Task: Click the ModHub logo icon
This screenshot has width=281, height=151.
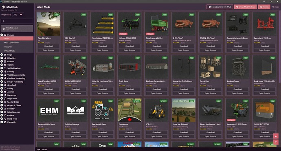Action: pyautogui.click(x=3, y=7)
